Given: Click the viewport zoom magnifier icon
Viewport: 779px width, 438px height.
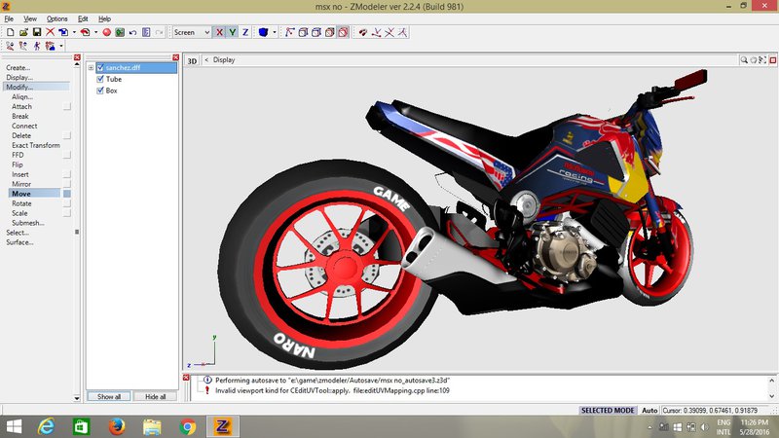Looking at the screenshot, I should (744, 60).
